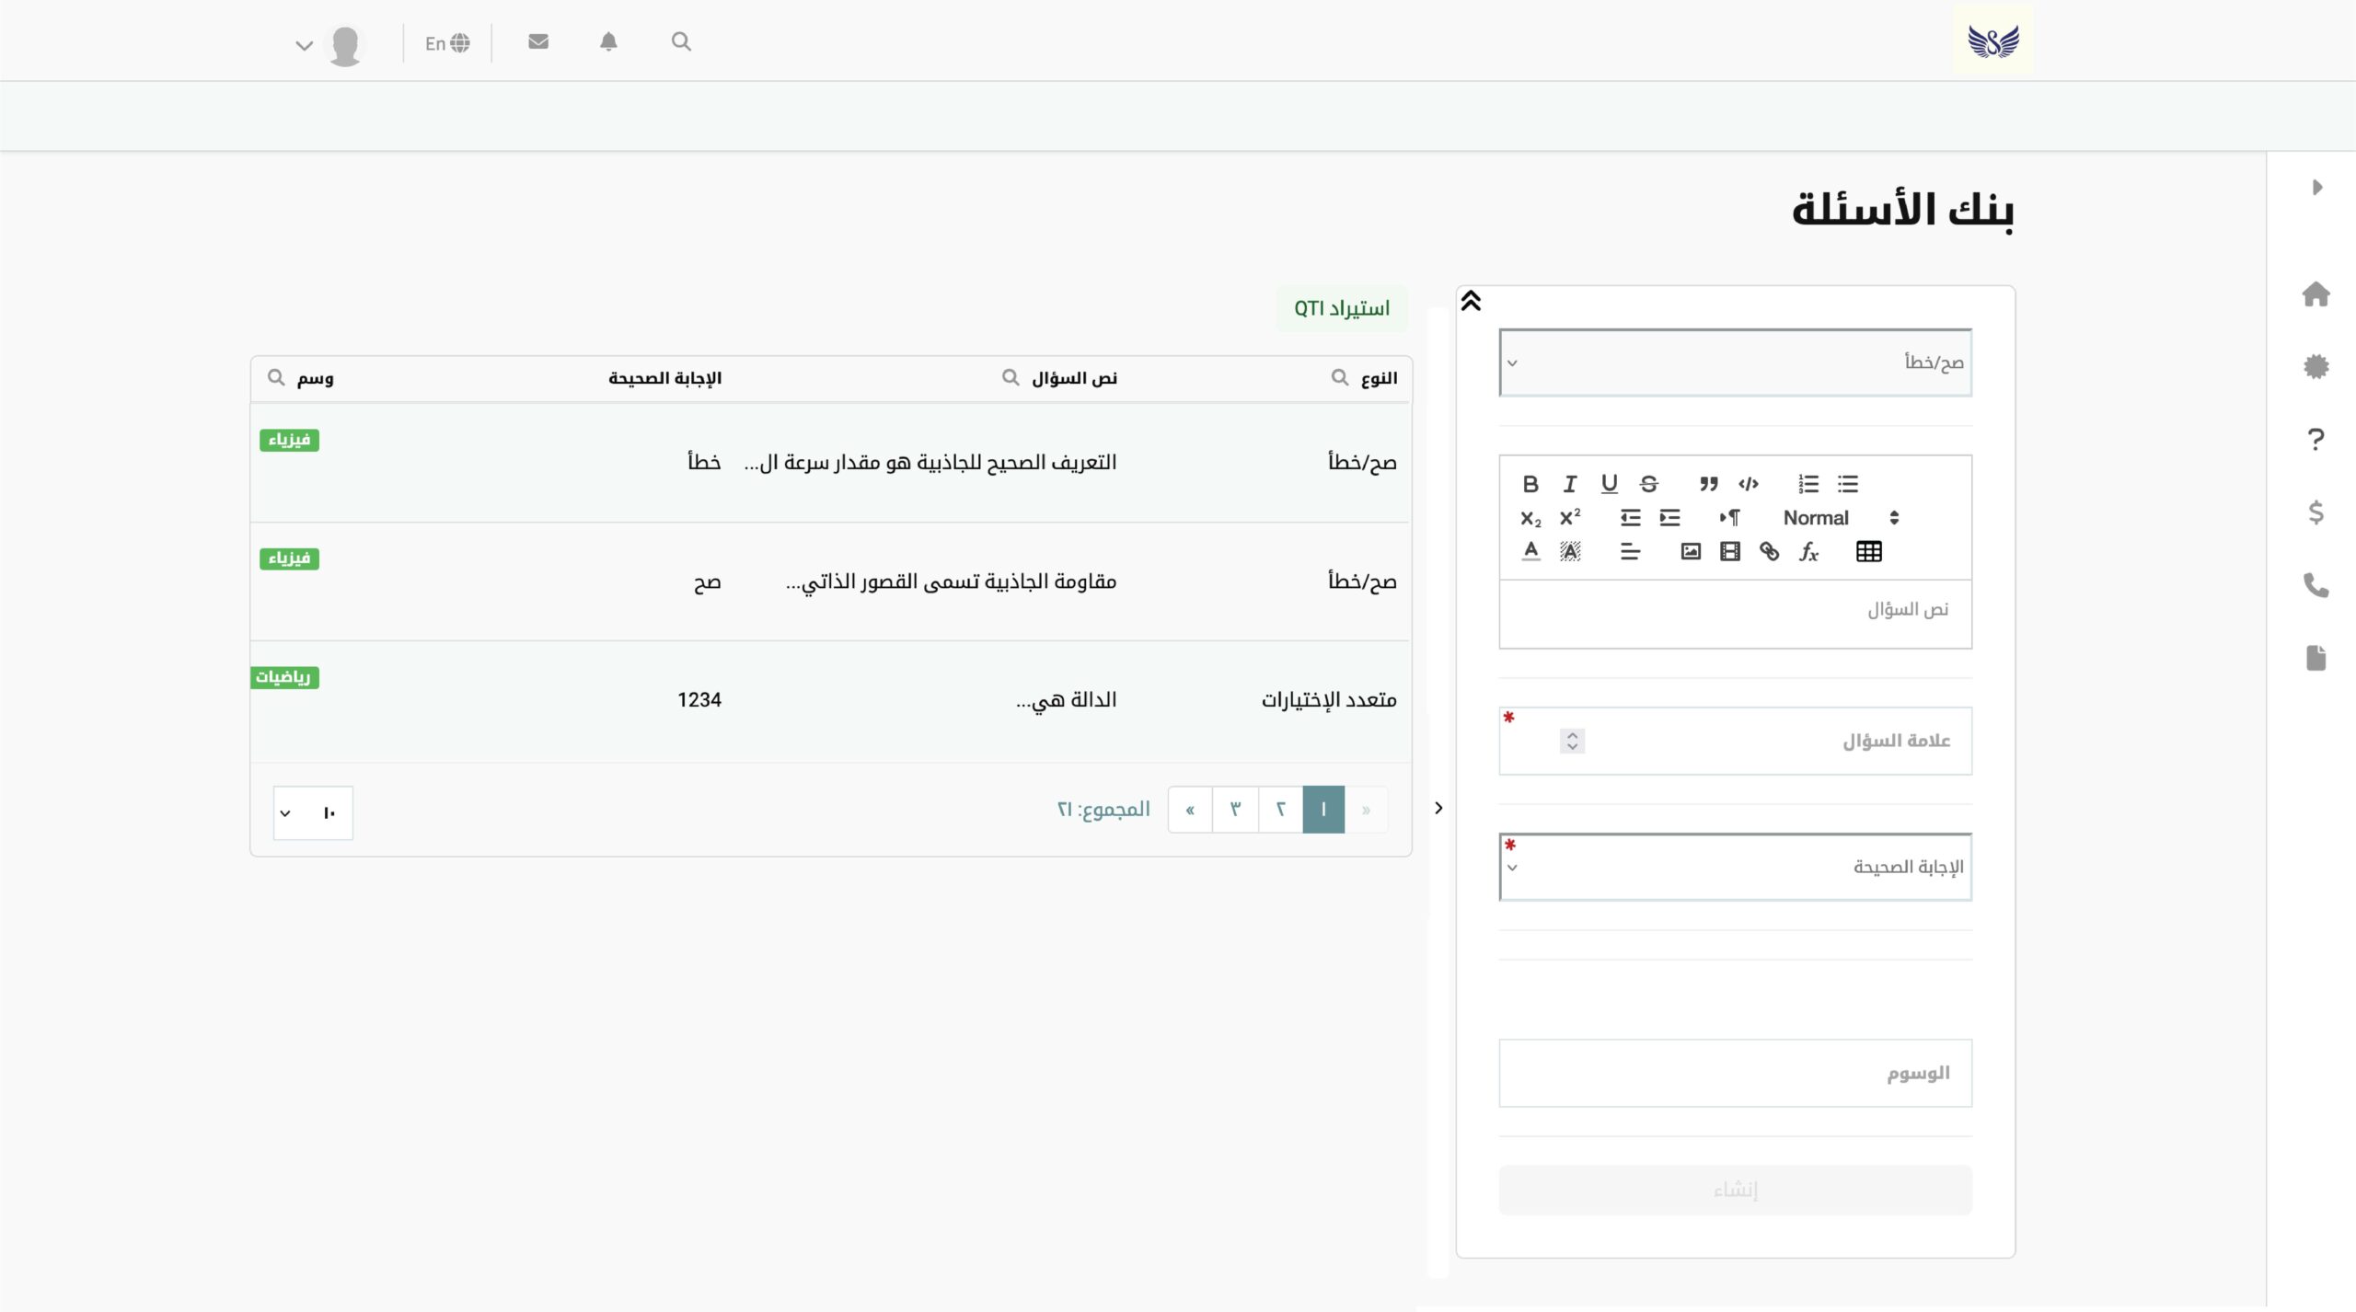
Task: Toggle bold formatting in the question editor
Action: [1530, 484]
